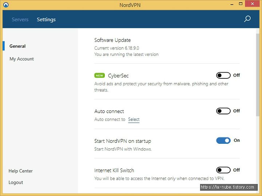Click the search magnifier icon
This screenshot has height=196, width=262.
tap(247, 19)
